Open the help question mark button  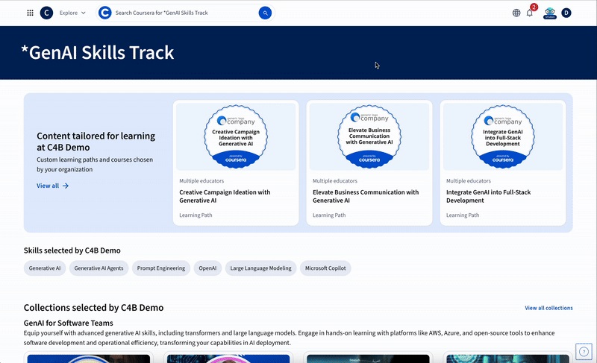pos(584,352)
